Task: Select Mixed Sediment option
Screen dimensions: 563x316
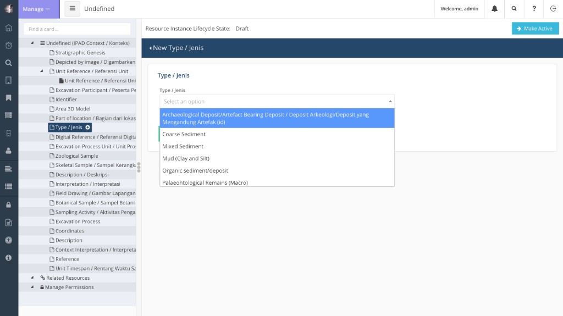Action: coord(277,146)
